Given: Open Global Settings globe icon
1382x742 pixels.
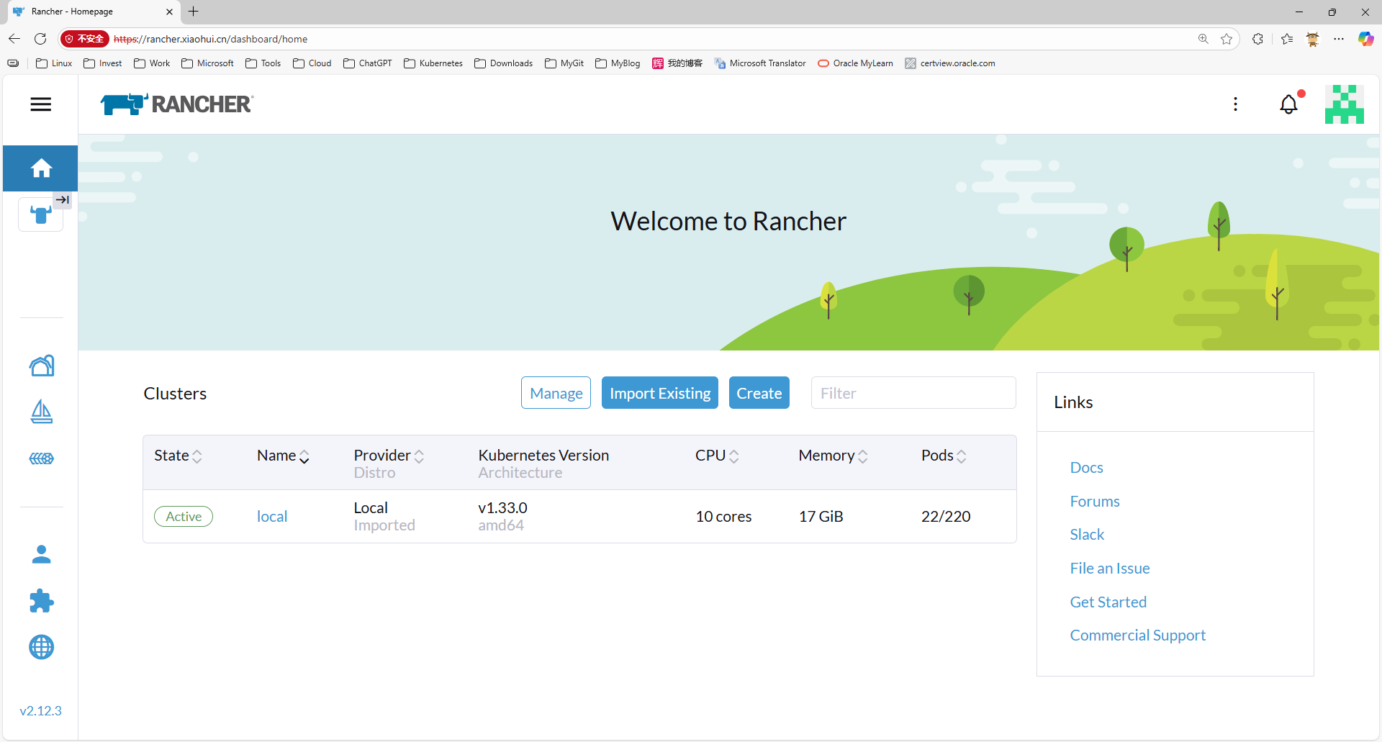Looking at the screenshot, I should click(41, 647).
